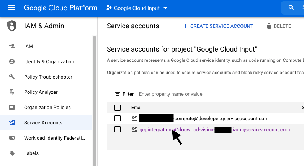
Task: Click the compute@developer.gserviceaccount.com email
Action: [x=221, y=118]
